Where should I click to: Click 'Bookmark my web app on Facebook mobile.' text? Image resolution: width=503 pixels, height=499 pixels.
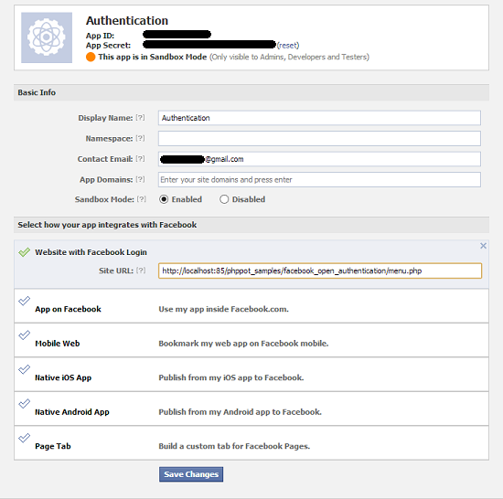[243, 344]
